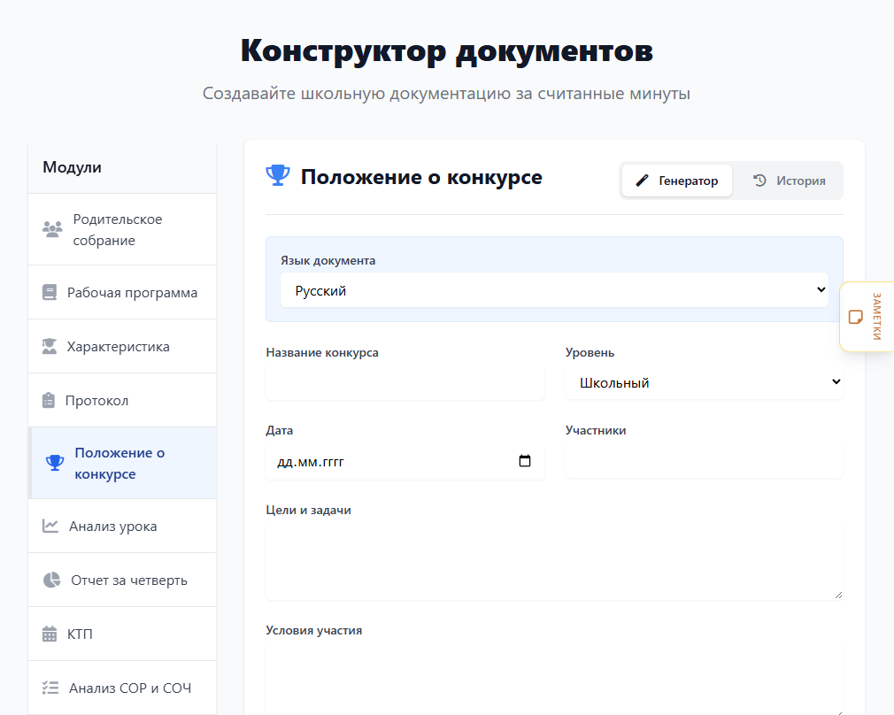Click the Название конкурса label

click(322, 352)
